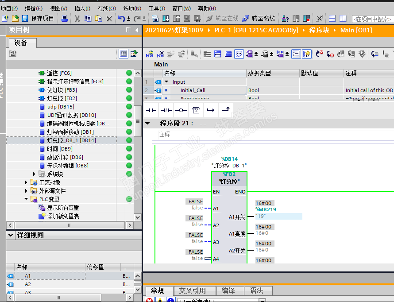The image size is (394, 302).
Task: Click the undo arrow icon
Action: pos(121,19)
